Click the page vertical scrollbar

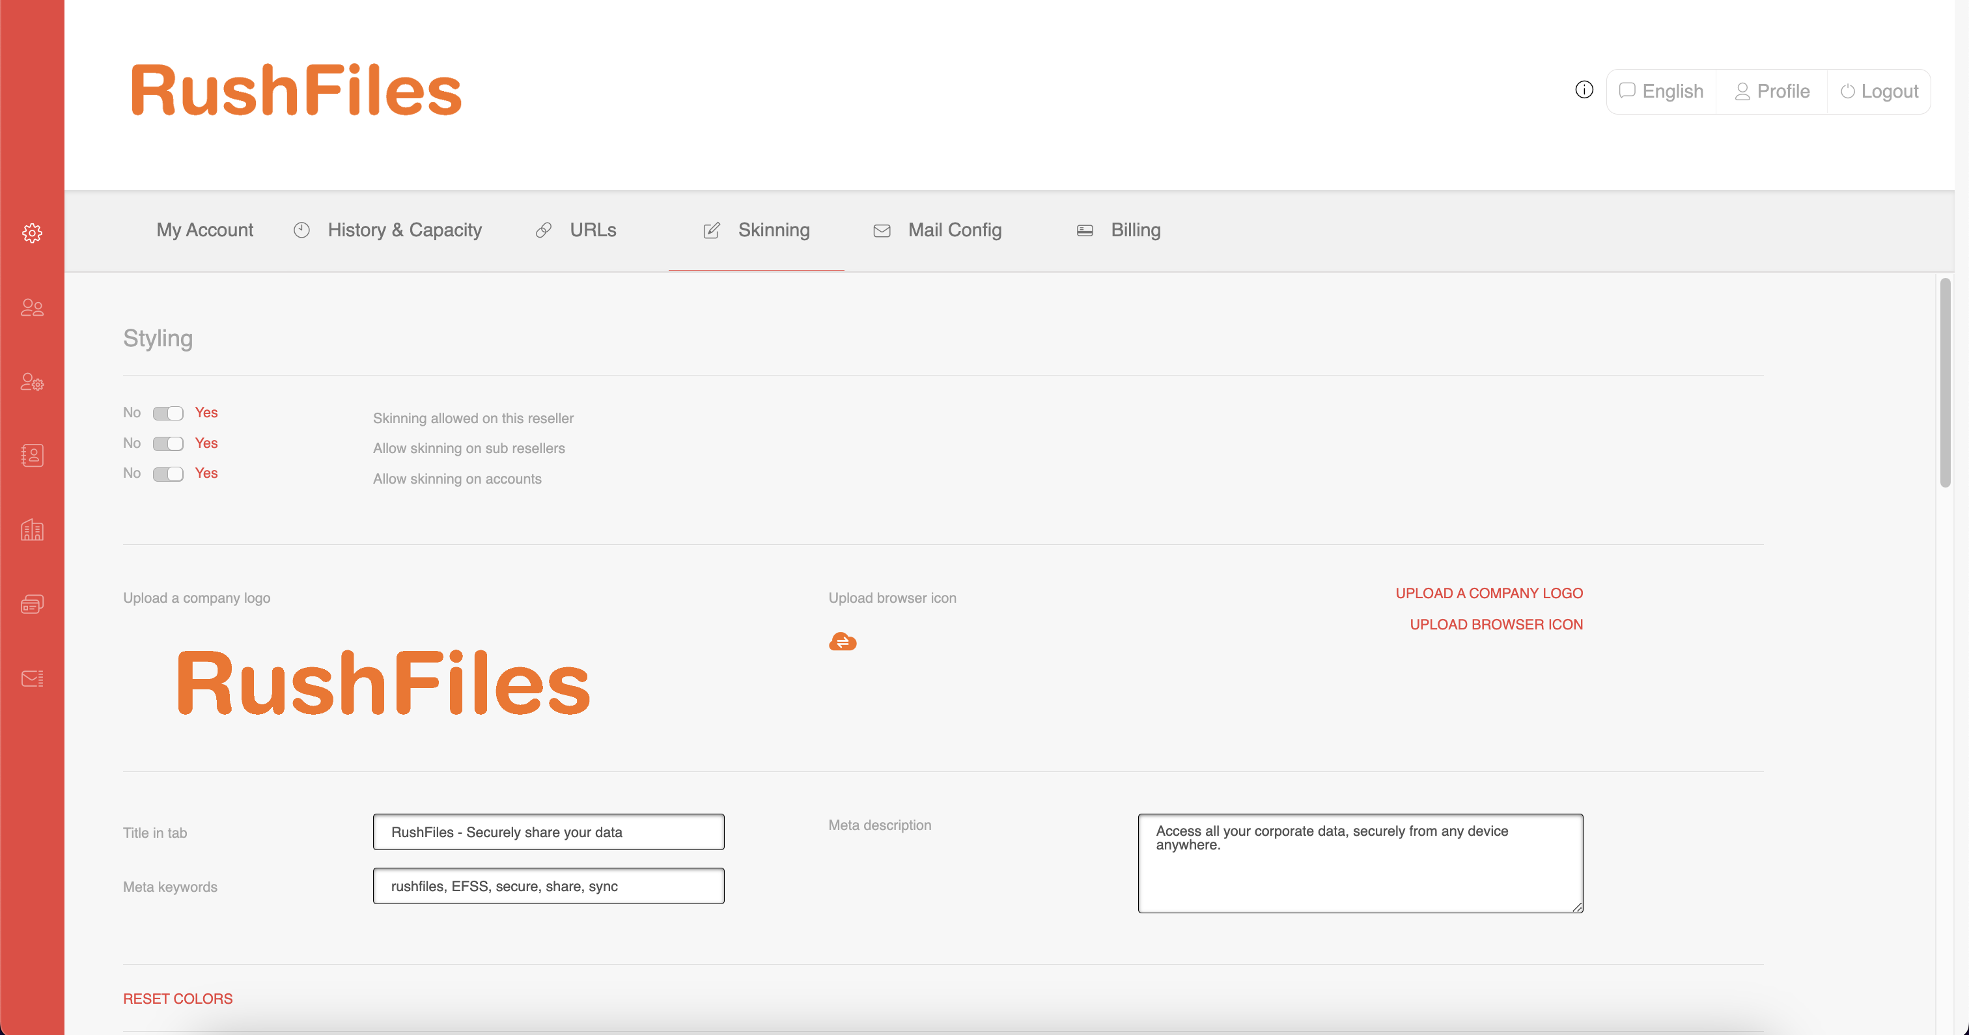(1944, 382)
